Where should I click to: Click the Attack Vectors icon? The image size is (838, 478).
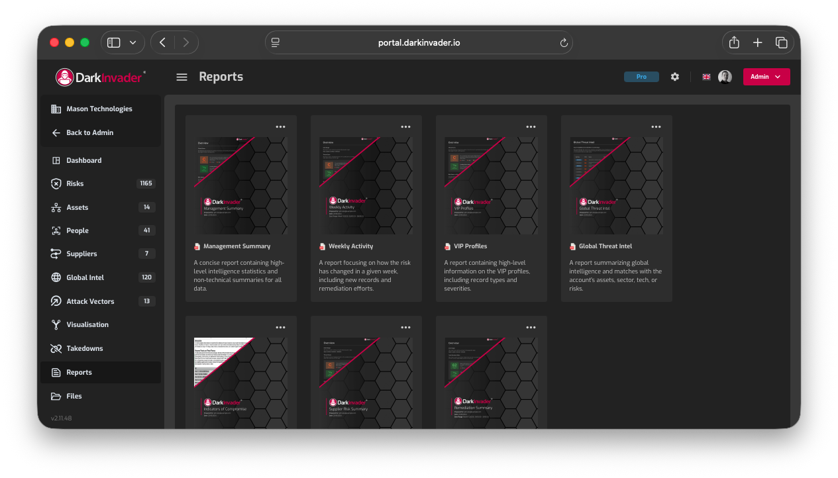56,301
